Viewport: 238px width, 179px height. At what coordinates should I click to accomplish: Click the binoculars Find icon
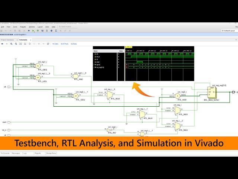[29, 31]
